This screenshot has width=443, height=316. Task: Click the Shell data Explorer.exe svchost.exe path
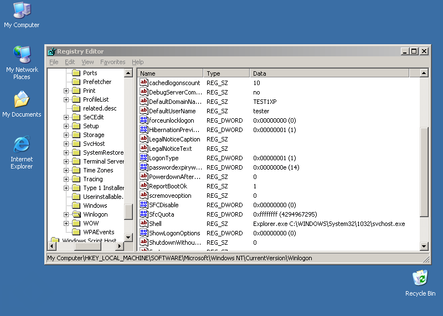[329, 224]
